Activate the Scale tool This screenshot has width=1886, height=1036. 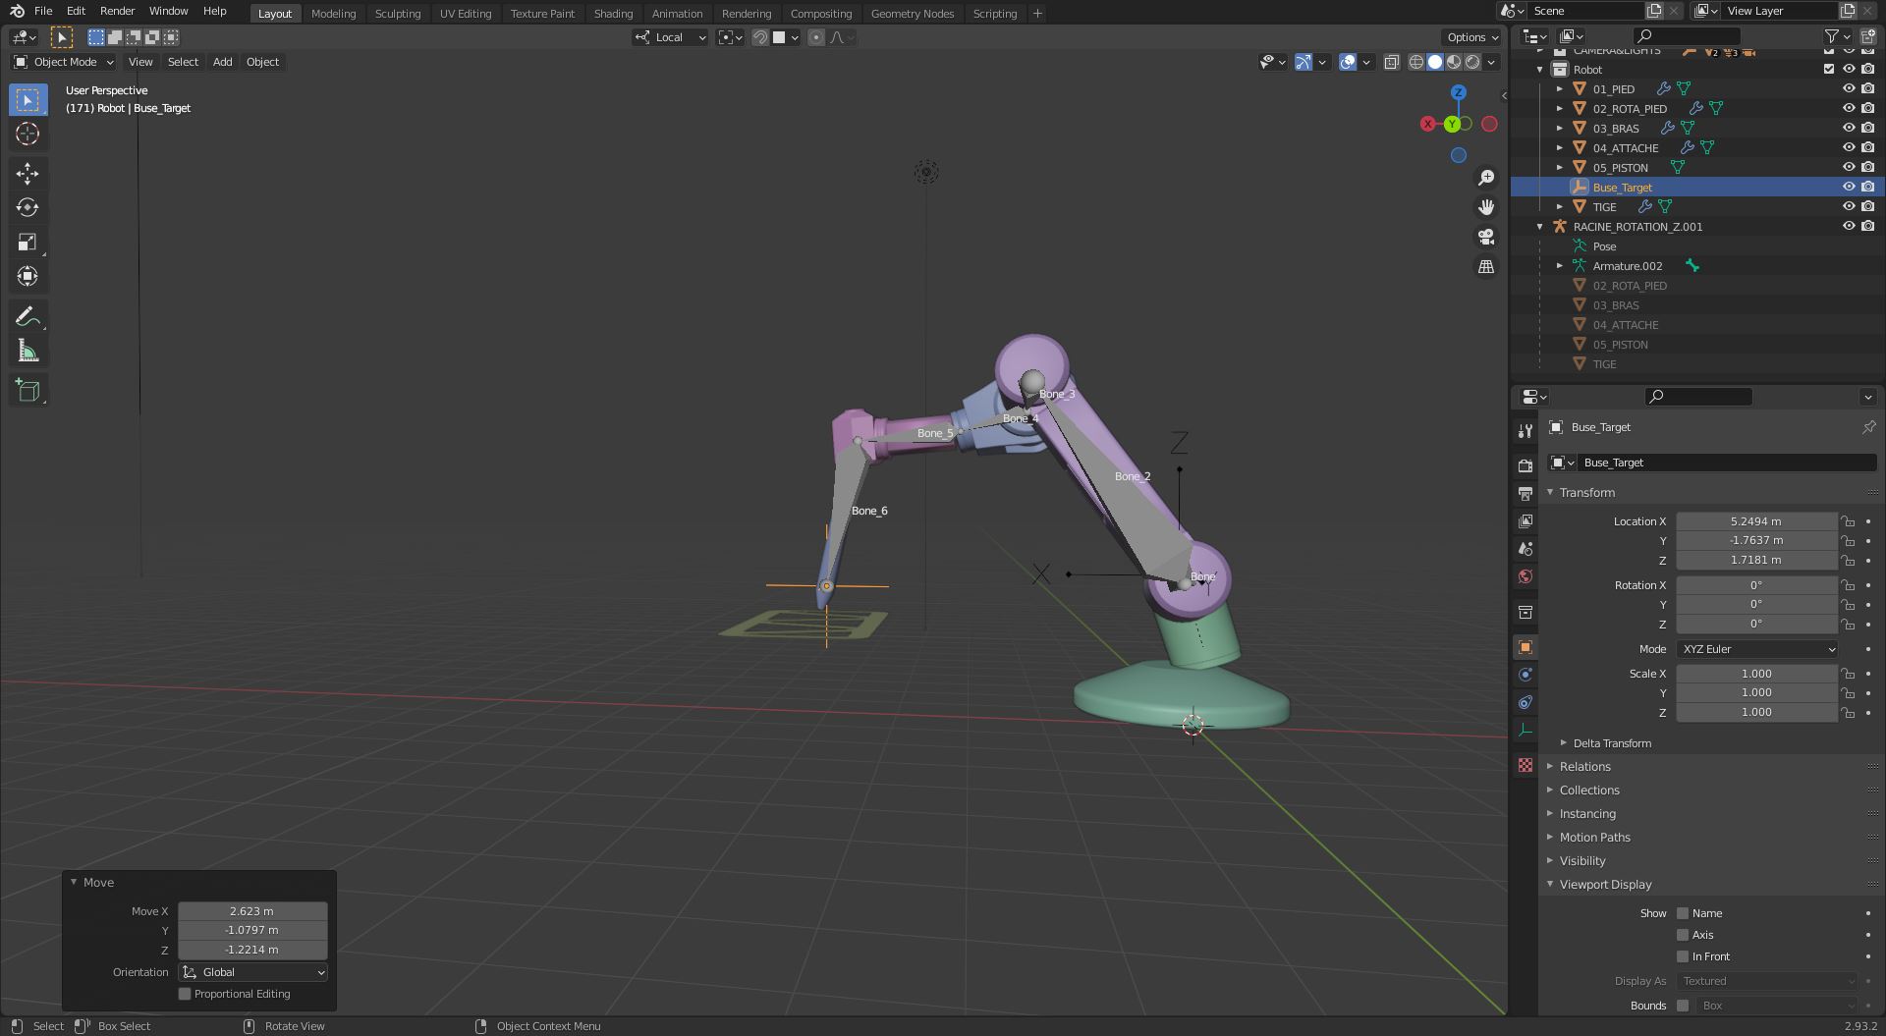click(28, 243)
